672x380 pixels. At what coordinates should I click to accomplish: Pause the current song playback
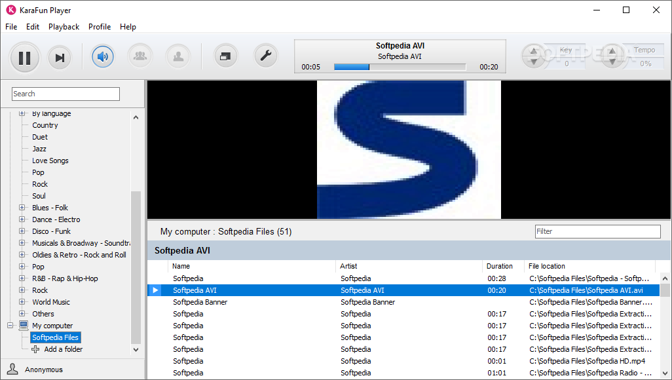[x=24, y=58]
